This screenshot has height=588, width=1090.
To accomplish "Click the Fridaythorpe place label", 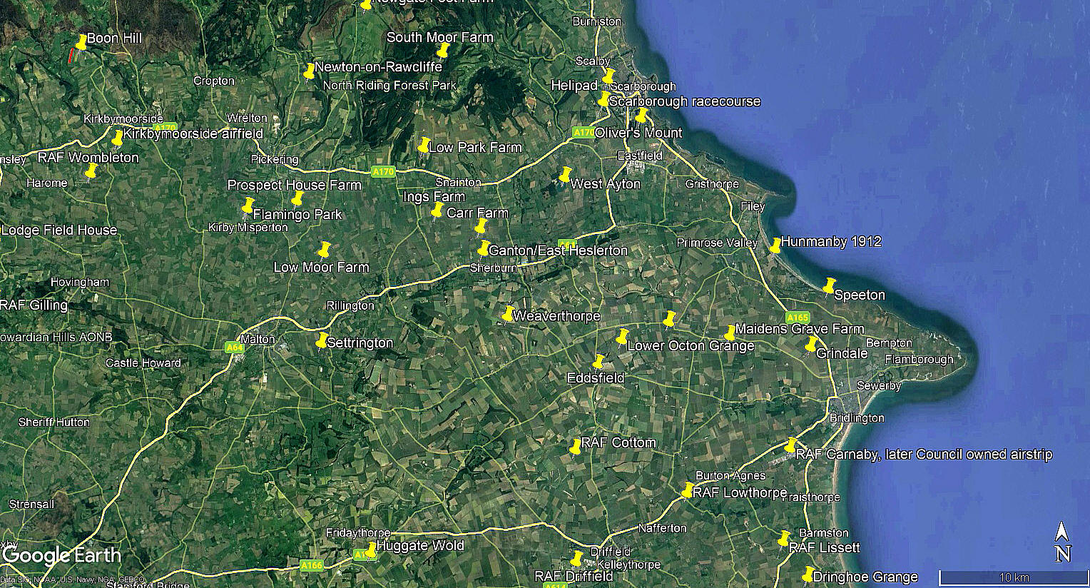I will click(x=358, y=533).
